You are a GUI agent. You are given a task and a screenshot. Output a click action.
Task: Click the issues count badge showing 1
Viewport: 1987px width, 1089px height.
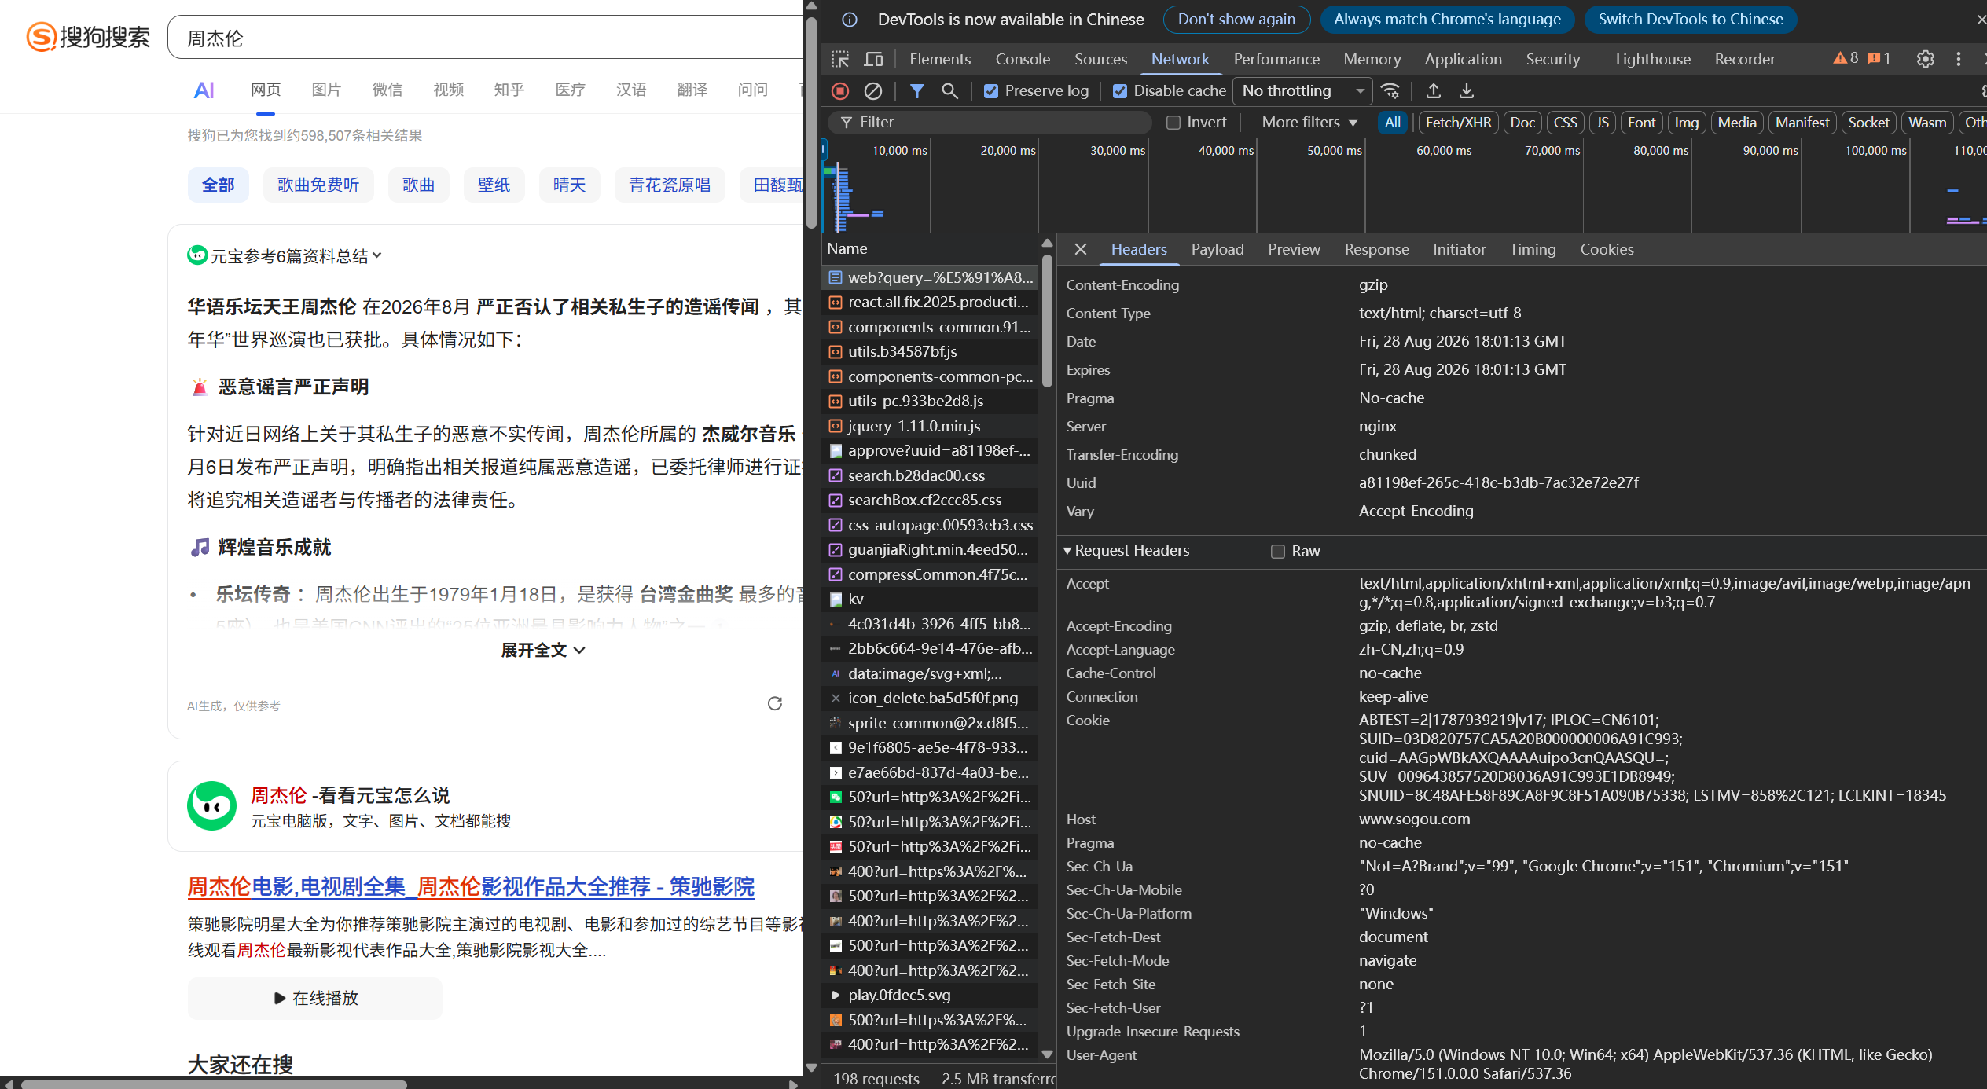coord(1879,58)
